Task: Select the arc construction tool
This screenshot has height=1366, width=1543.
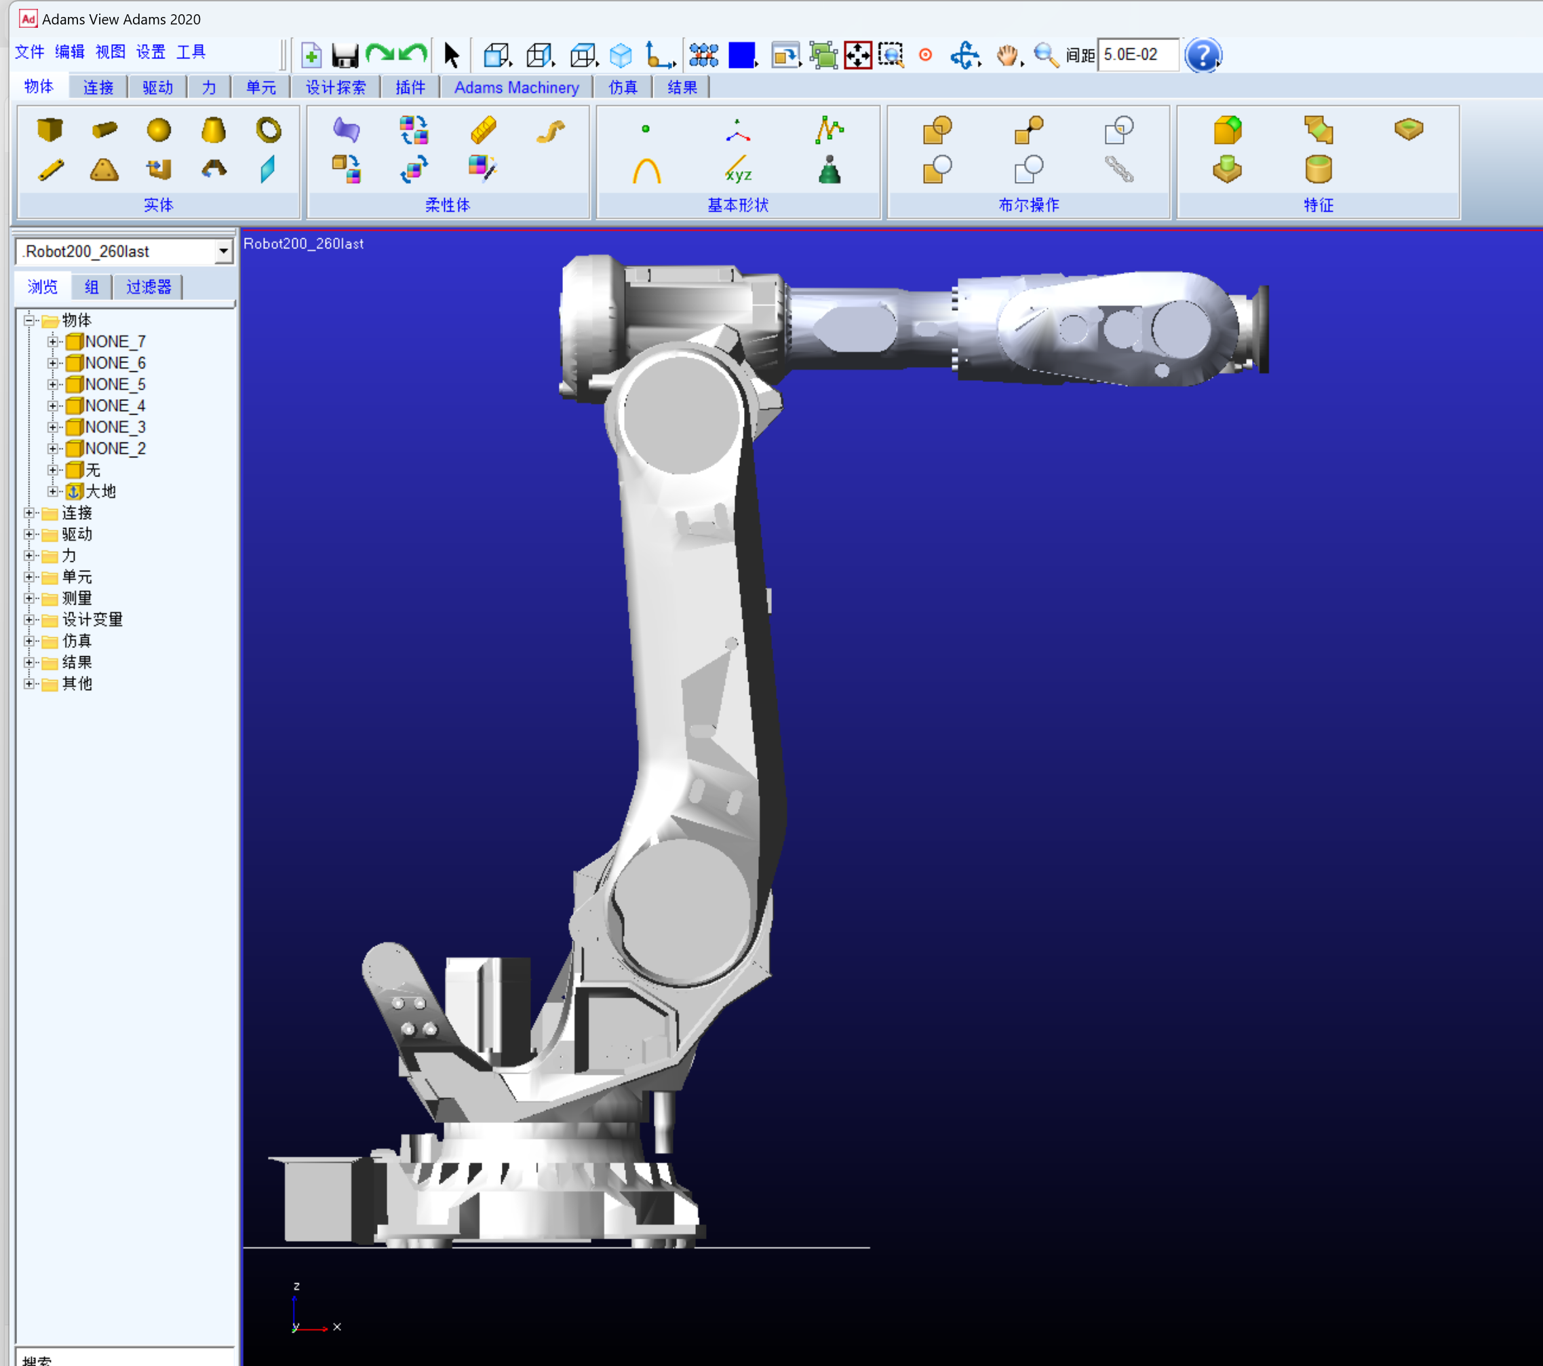Action: pos(646,170)
